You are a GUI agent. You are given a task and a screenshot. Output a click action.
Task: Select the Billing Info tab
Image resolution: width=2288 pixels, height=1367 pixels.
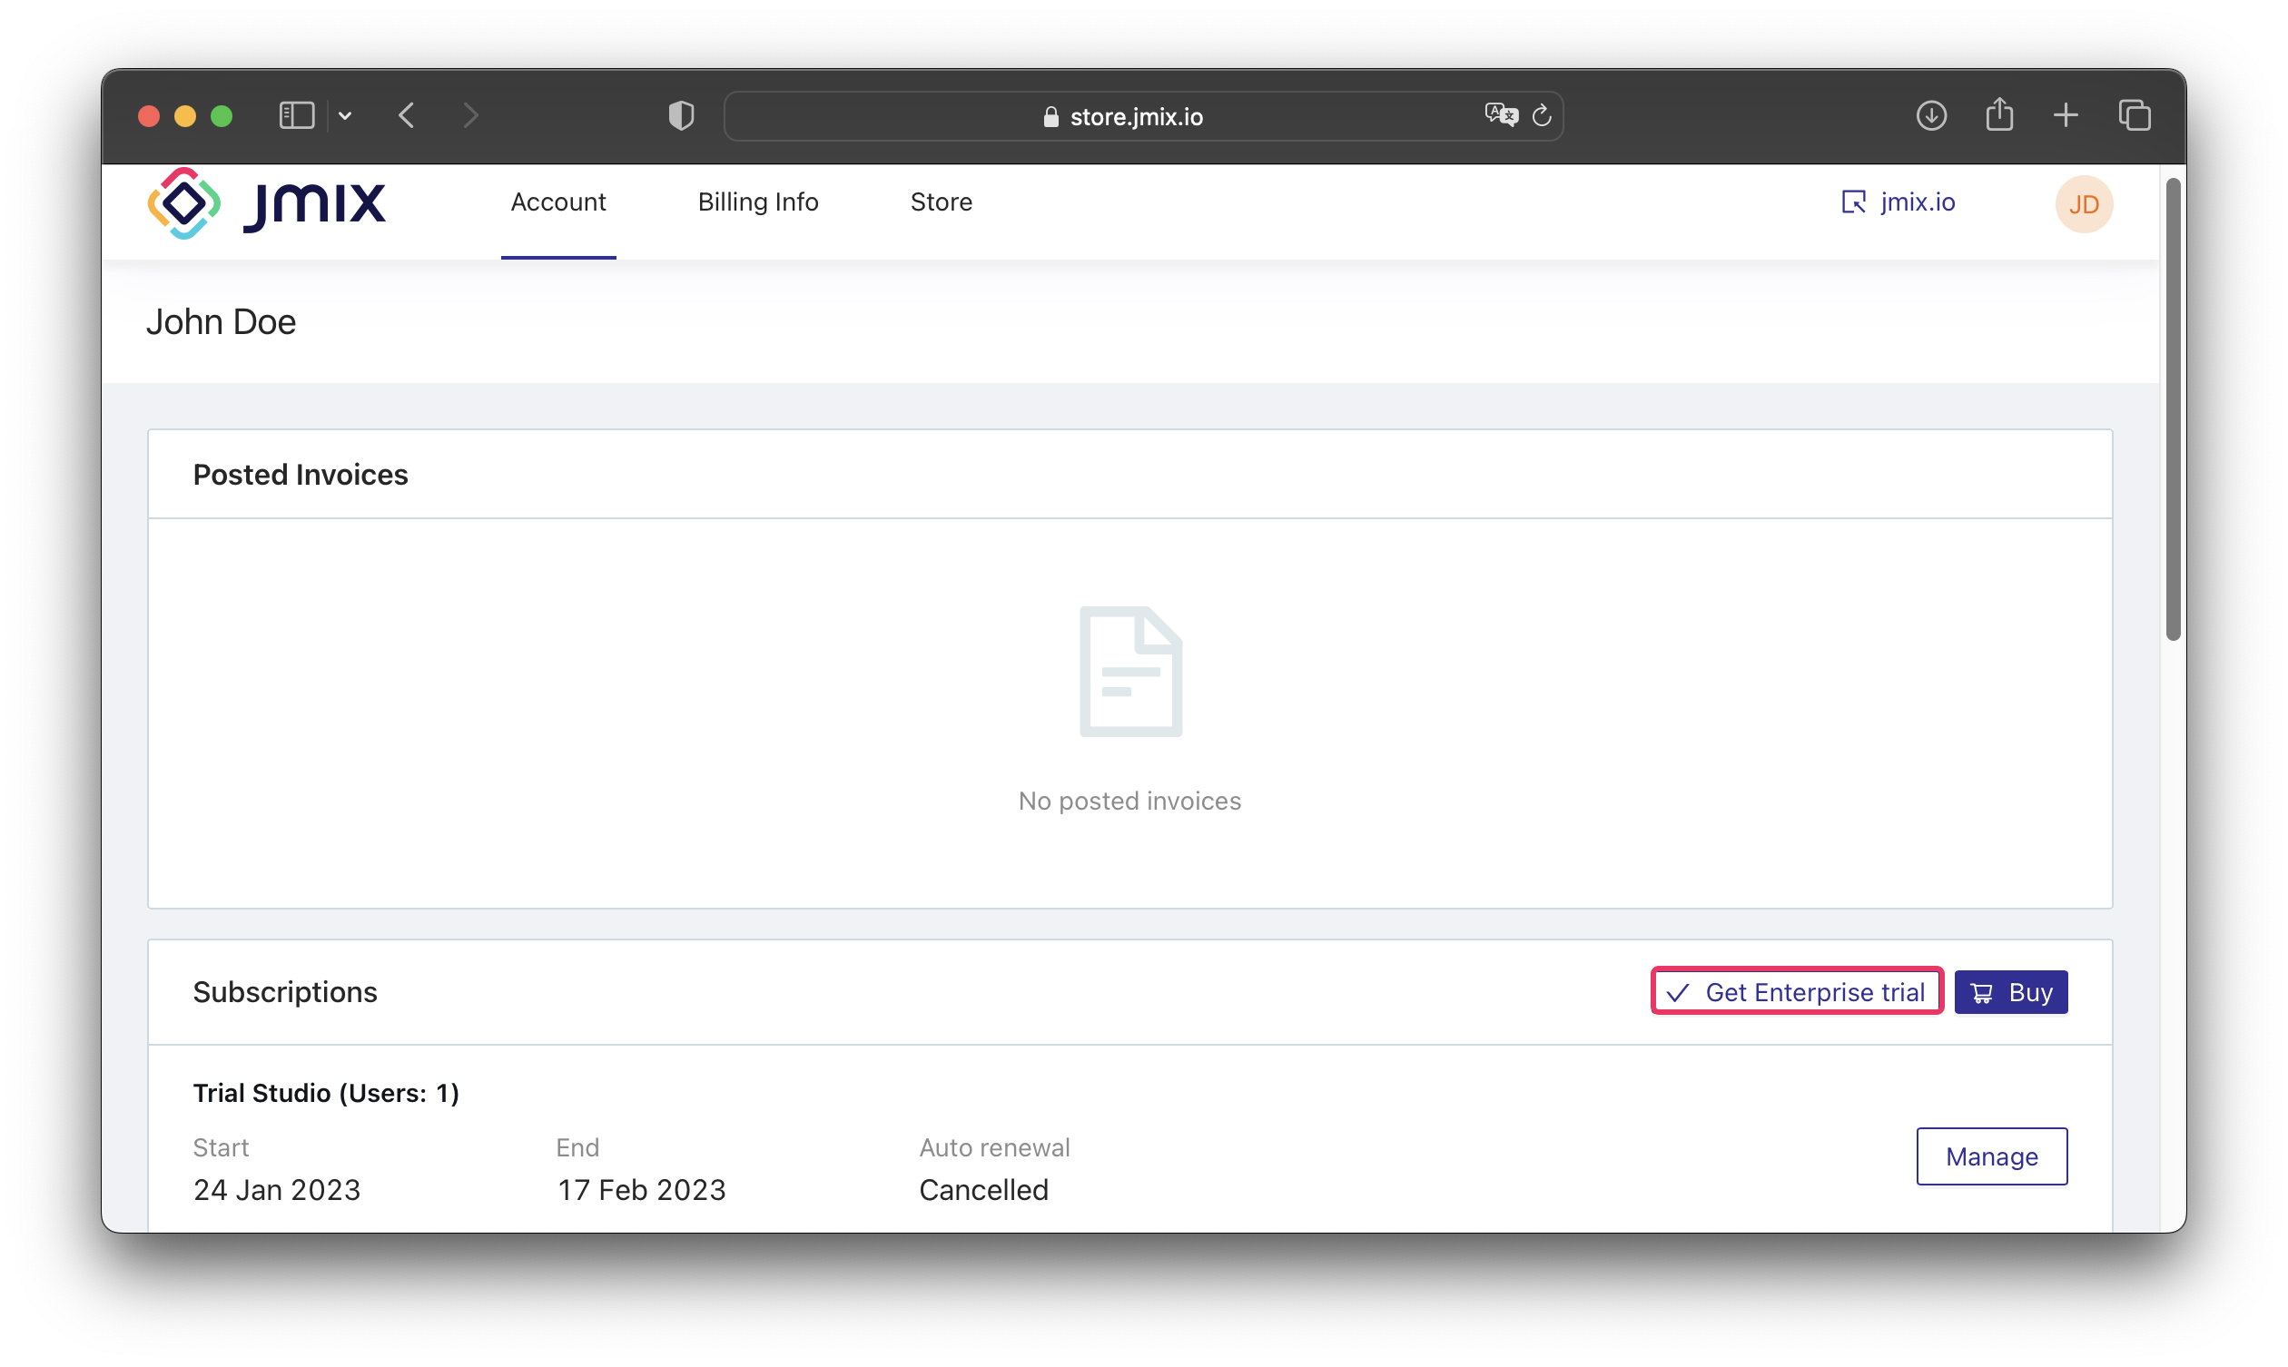click(x=758, y=202)
